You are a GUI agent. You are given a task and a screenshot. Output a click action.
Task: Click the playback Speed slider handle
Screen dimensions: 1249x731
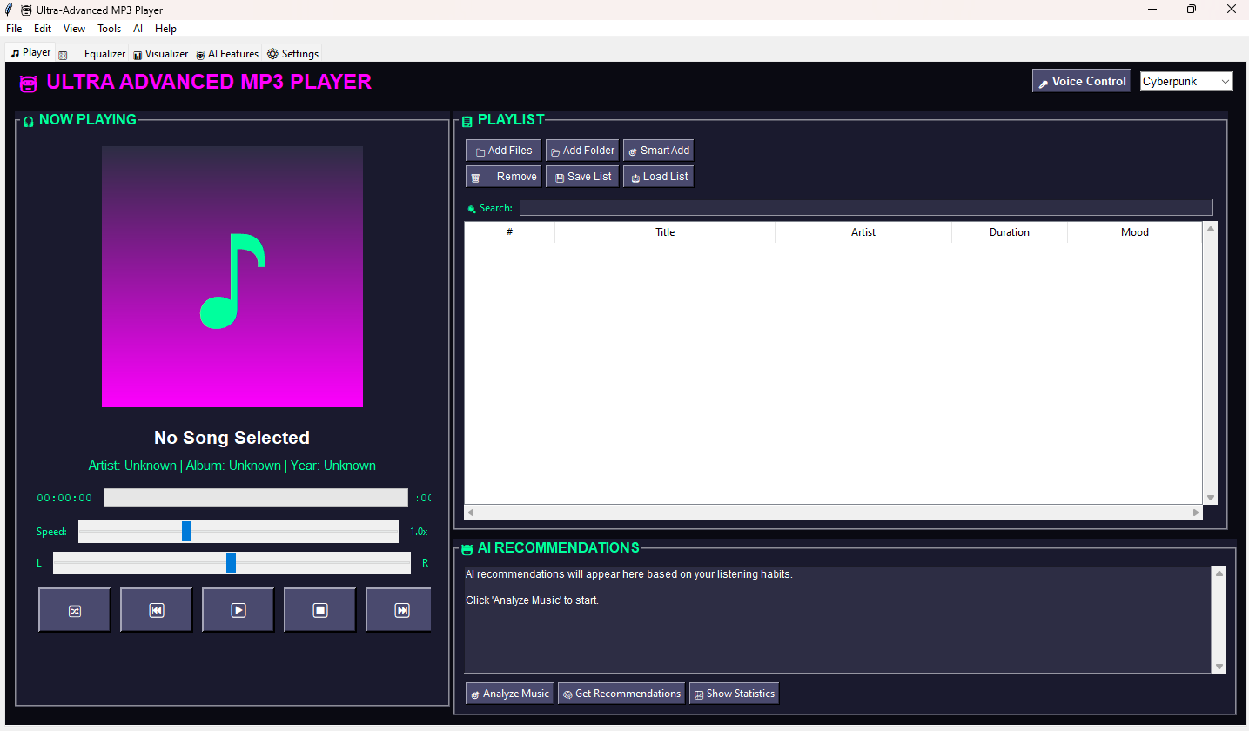coord(186,532)
